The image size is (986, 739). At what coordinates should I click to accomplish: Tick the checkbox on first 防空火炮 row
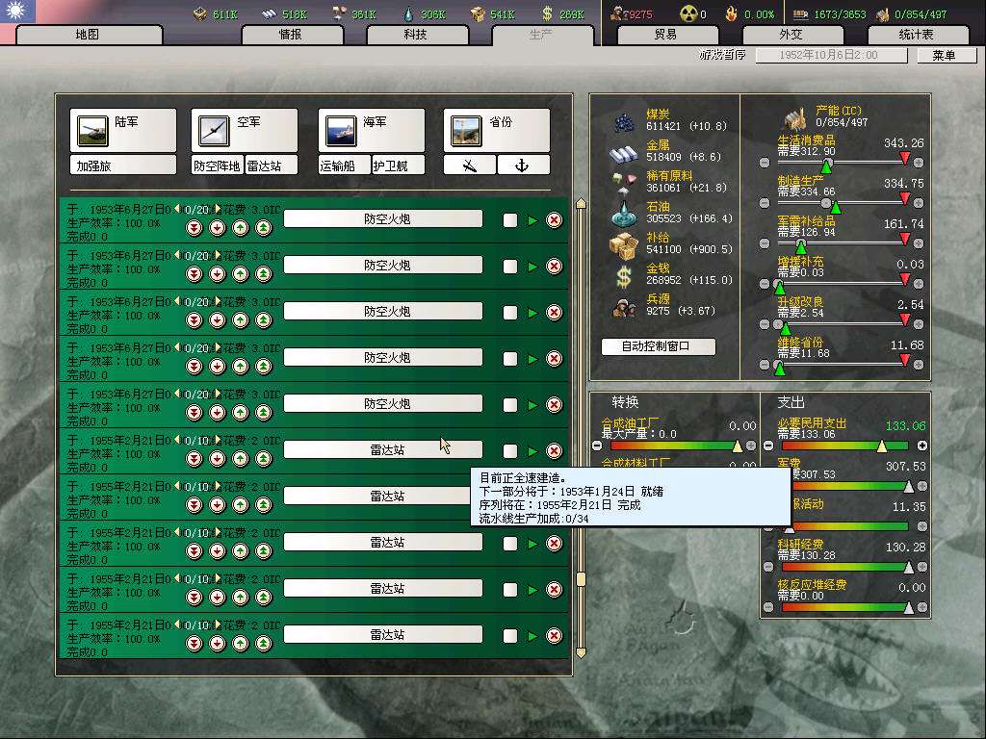[x=510, y=220]
